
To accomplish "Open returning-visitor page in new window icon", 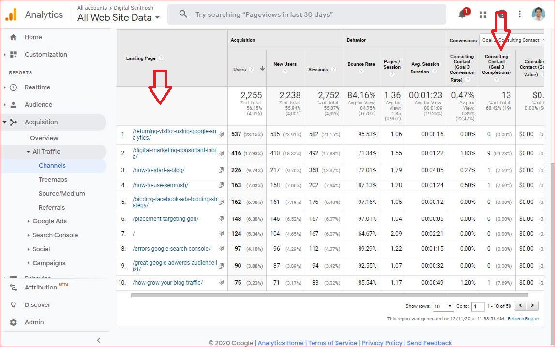I will point(221,135).
